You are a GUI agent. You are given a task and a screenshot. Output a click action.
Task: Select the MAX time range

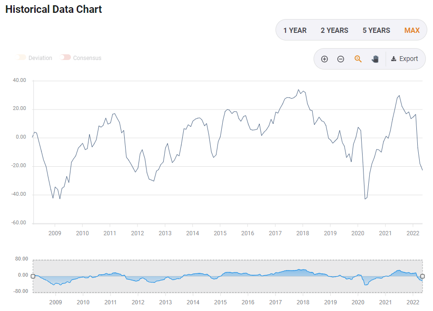coord(412,30)
